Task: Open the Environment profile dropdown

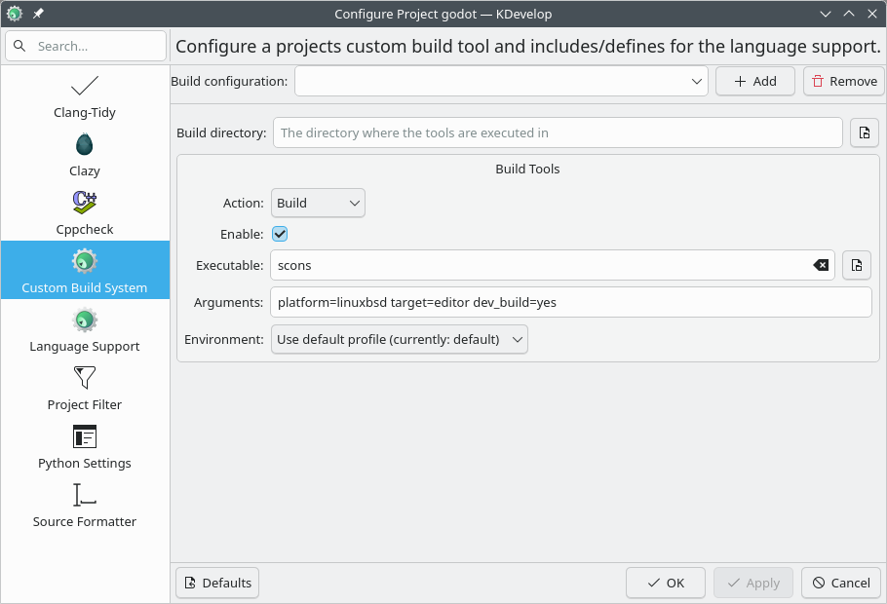Action: coord(399,339)
